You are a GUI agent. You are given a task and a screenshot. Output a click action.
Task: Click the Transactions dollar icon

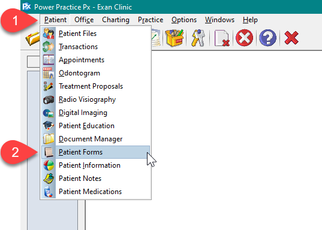[x=49, y=47]
